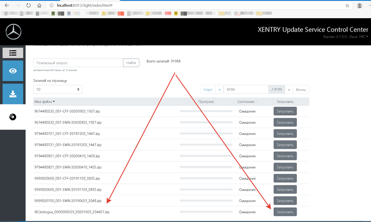Request file 9999020700_001-SMR-20190623_2048.zip
The height and width of the screenshot is (222, 371).
(285, 201)
